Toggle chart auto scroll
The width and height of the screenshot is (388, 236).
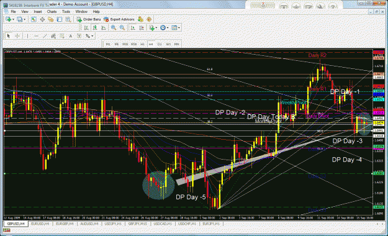coord(133,28)
